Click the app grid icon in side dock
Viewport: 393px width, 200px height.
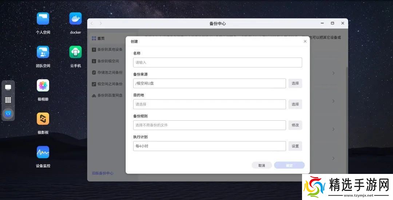(8, 100)
